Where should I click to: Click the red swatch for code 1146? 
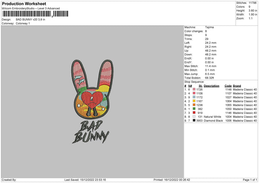[194, 113]
